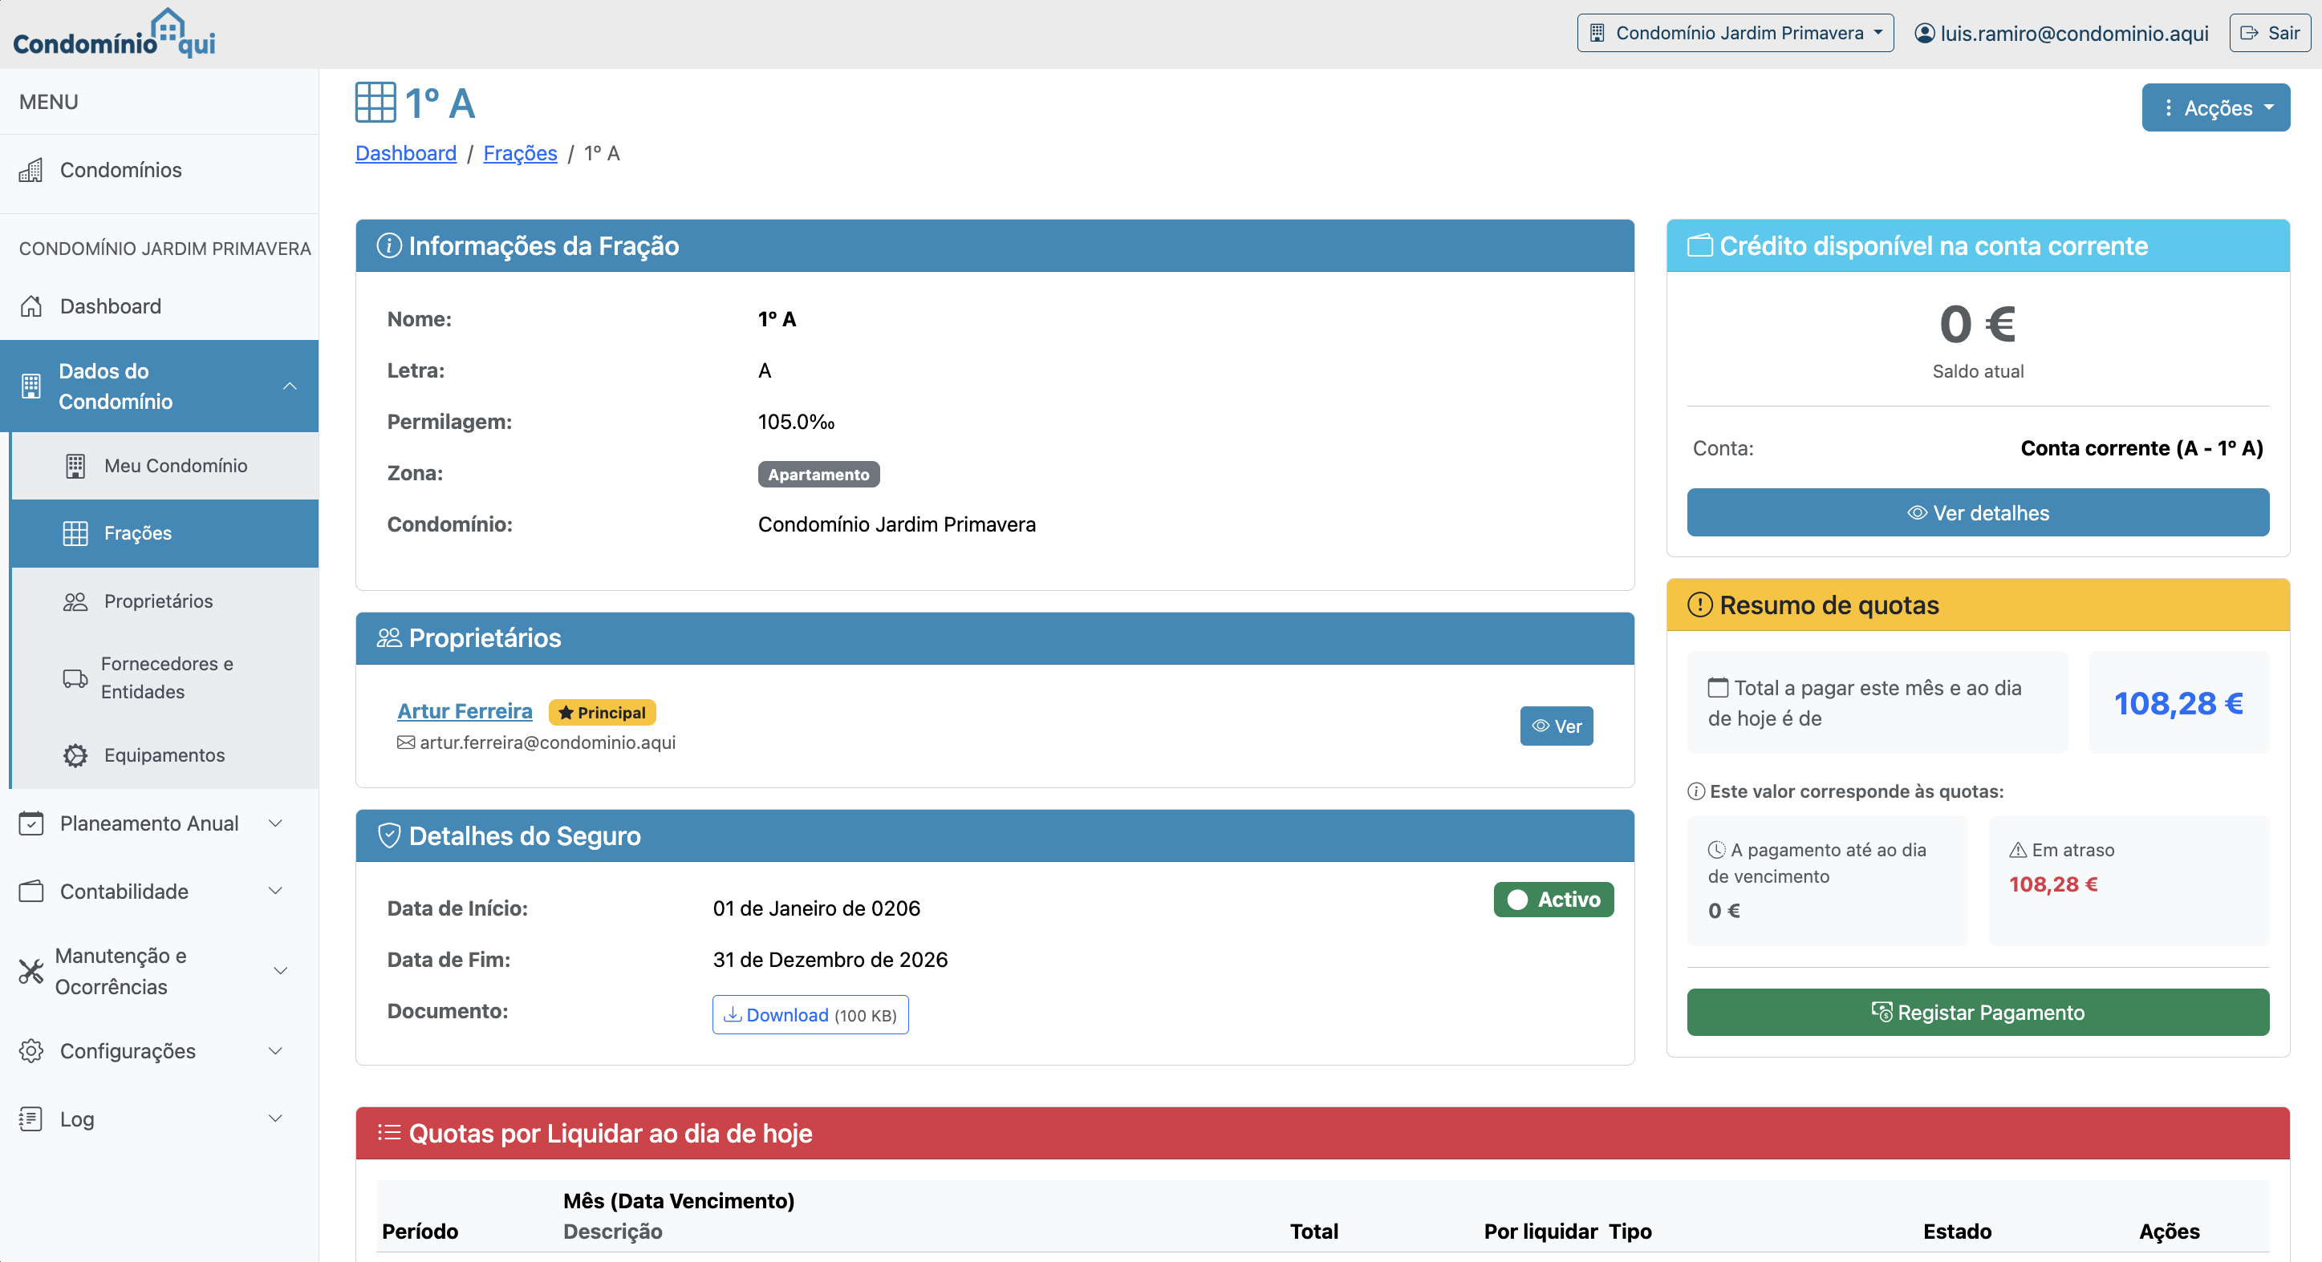This screenshot has width=2322, height=1262.
Task: Click the Registar Pagamento button
Action: click(x=1978, y=1013)
